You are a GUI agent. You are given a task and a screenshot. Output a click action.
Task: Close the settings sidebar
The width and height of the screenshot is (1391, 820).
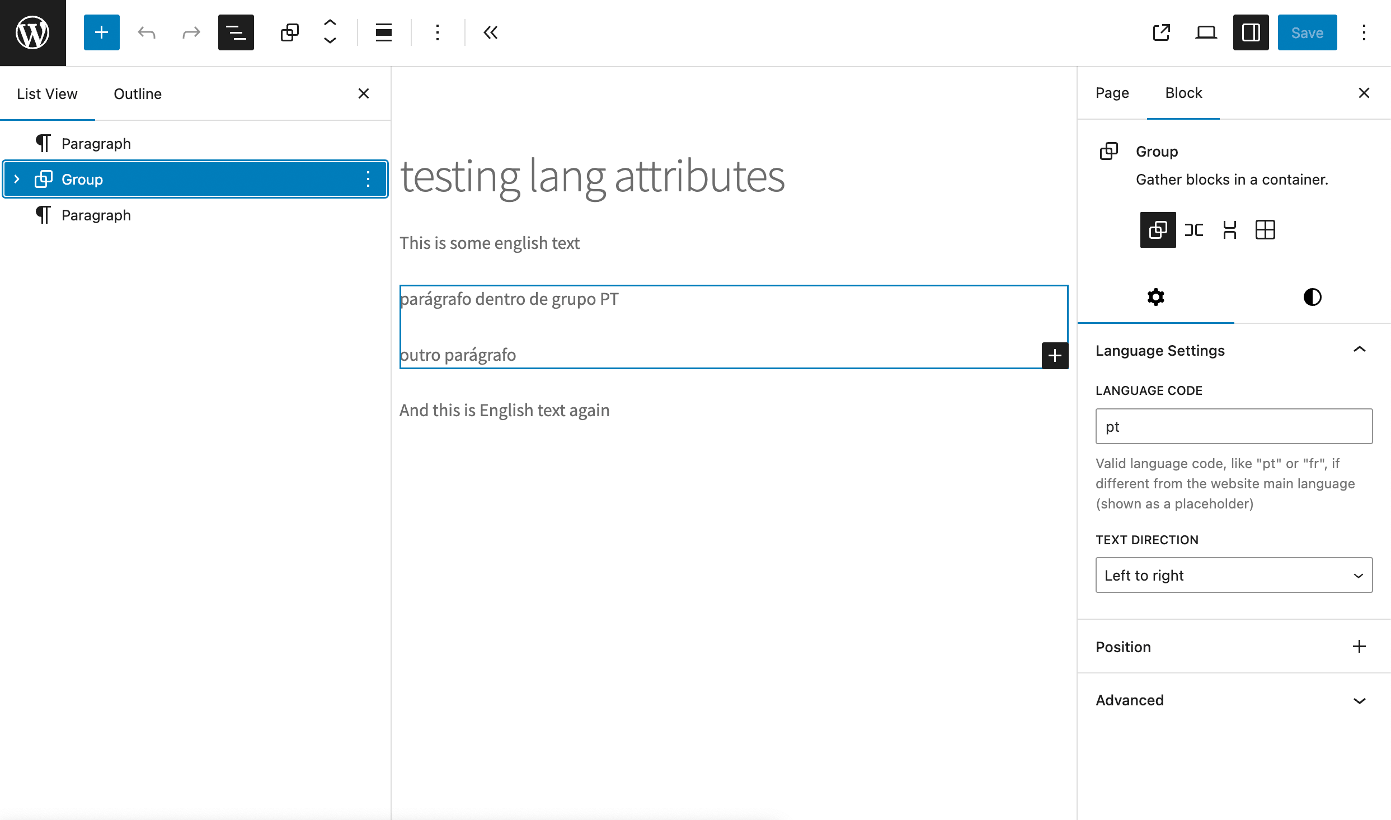tap(1364, 93)
